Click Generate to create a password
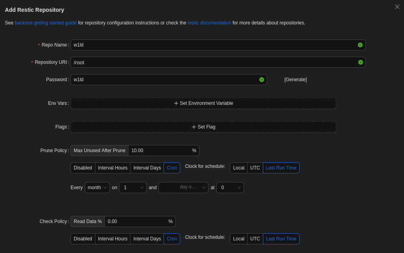Viewport: 404px width, 253px height. click(x=295, y=79)
